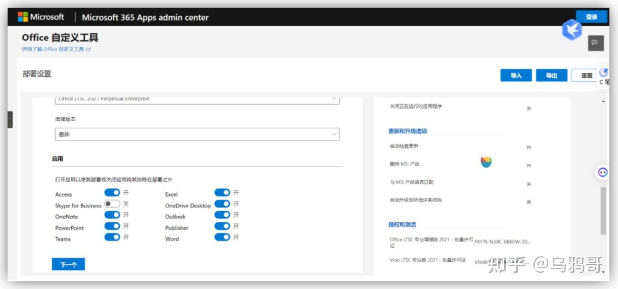Screen dimensions: 618x289
Task: Click 自动检查更新 summary row
Action: (460, 147)
